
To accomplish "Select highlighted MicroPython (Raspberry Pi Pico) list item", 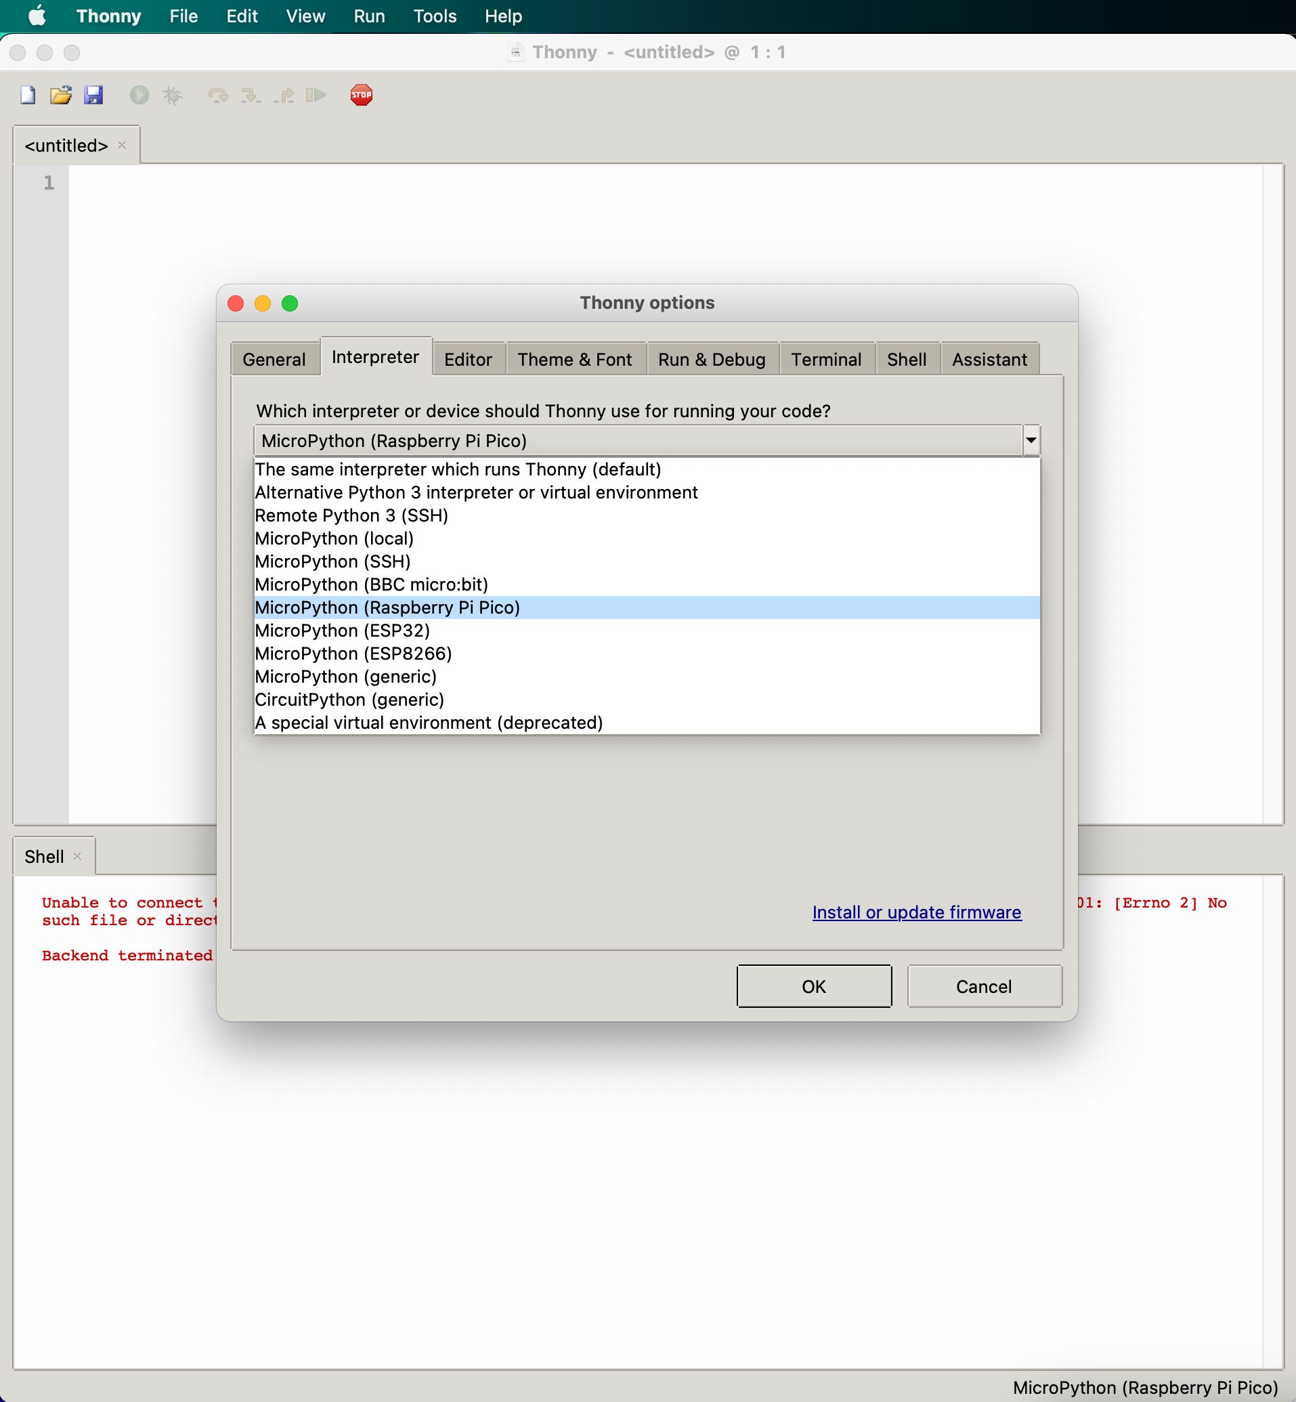I will tap(647, 608).
